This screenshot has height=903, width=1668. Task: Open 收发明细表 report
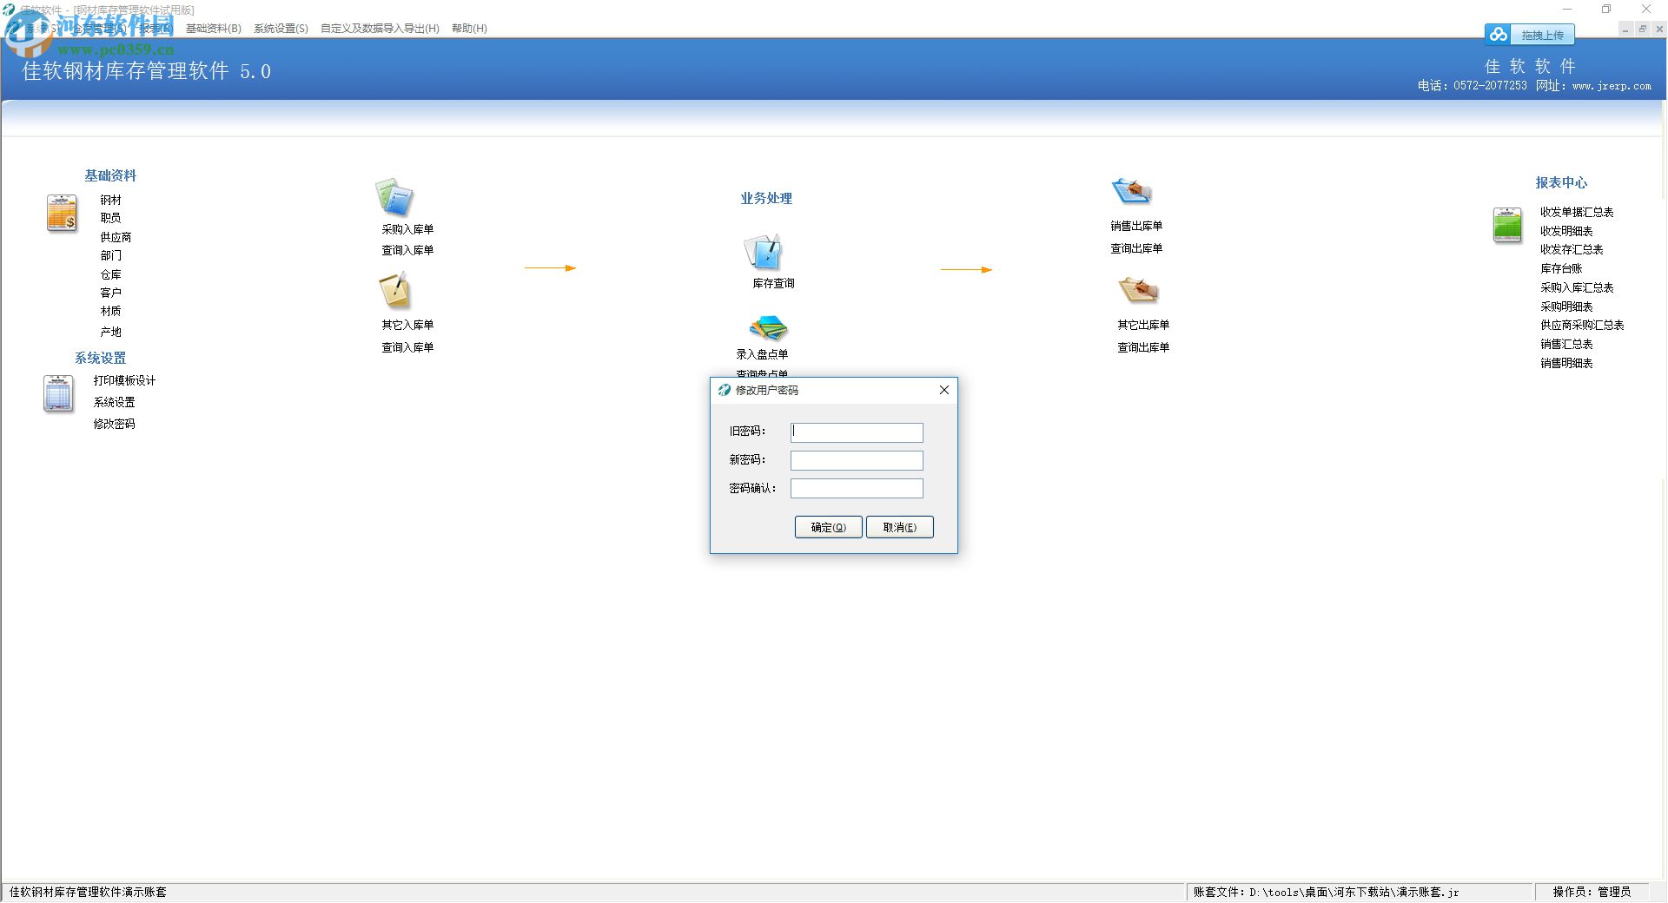[x=1566, y=231]
